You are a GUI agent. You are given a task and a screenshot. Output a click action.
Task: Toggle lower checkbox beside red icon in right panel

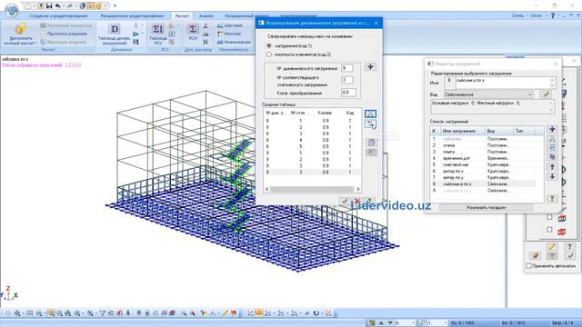(x=549, y=230)
